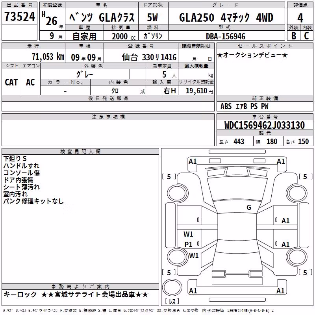Screen dimensions: 315x315
Task: Click interior grade letter C
Action: click(306, 36)
